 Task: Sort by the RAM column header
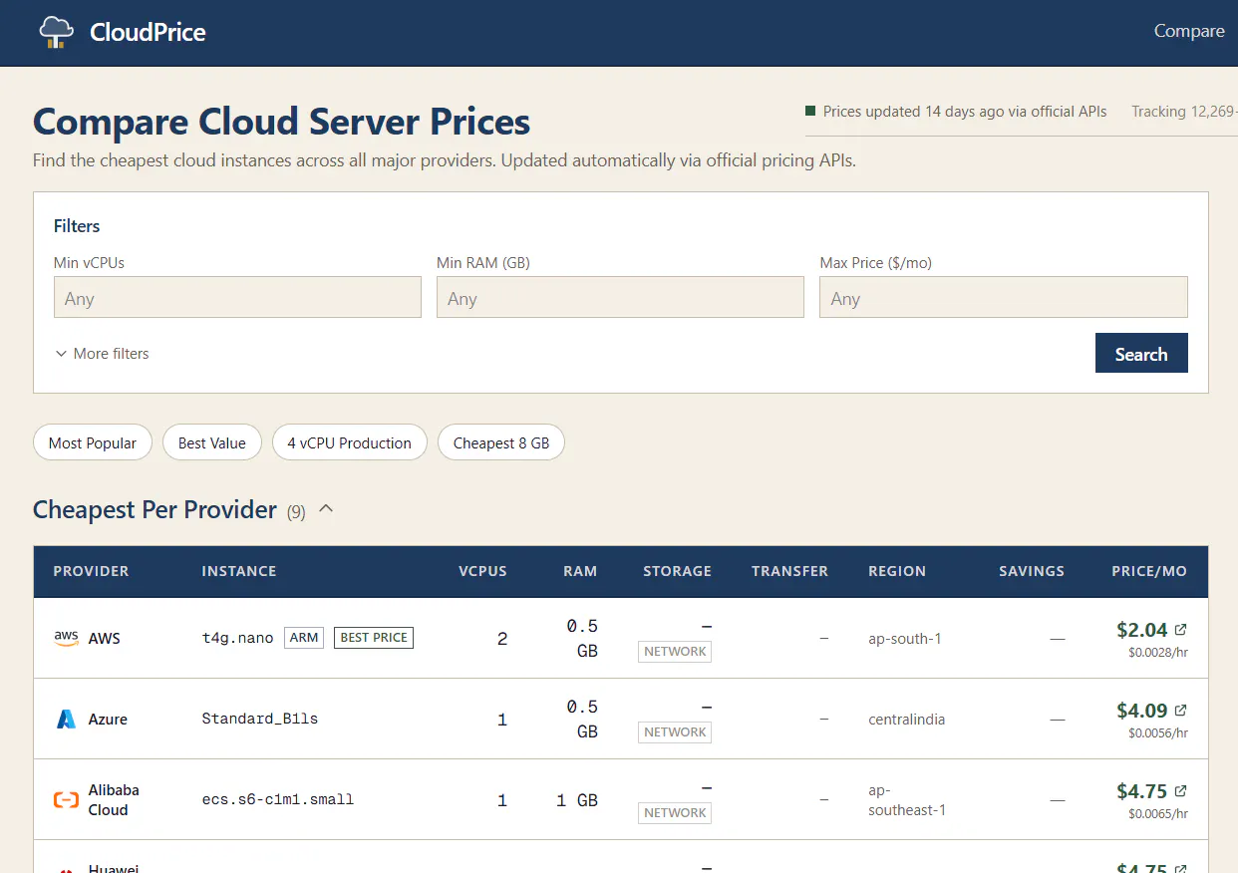(580, 571)
